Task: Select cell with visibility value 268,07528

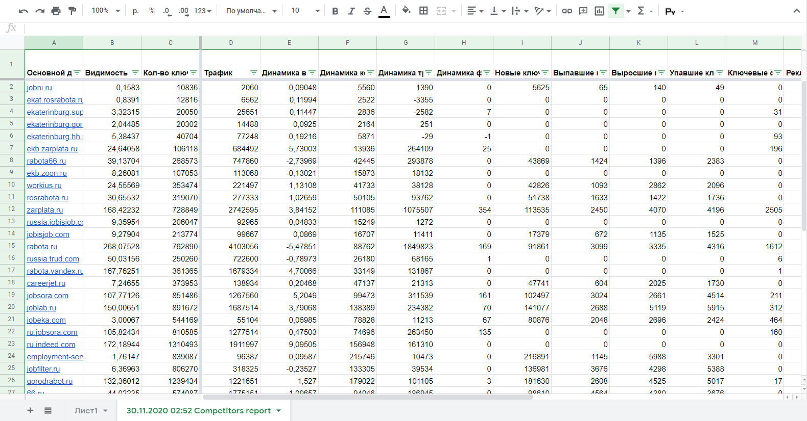Action: tap(112, 247)
